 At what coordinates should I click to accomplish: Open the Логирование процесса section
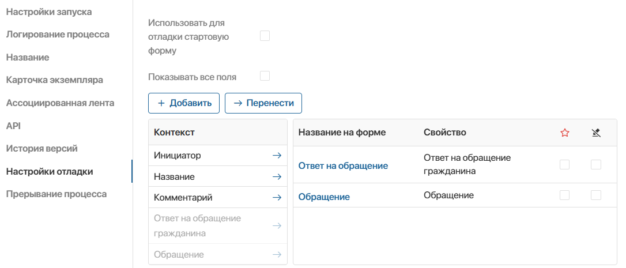click(58, 35)
